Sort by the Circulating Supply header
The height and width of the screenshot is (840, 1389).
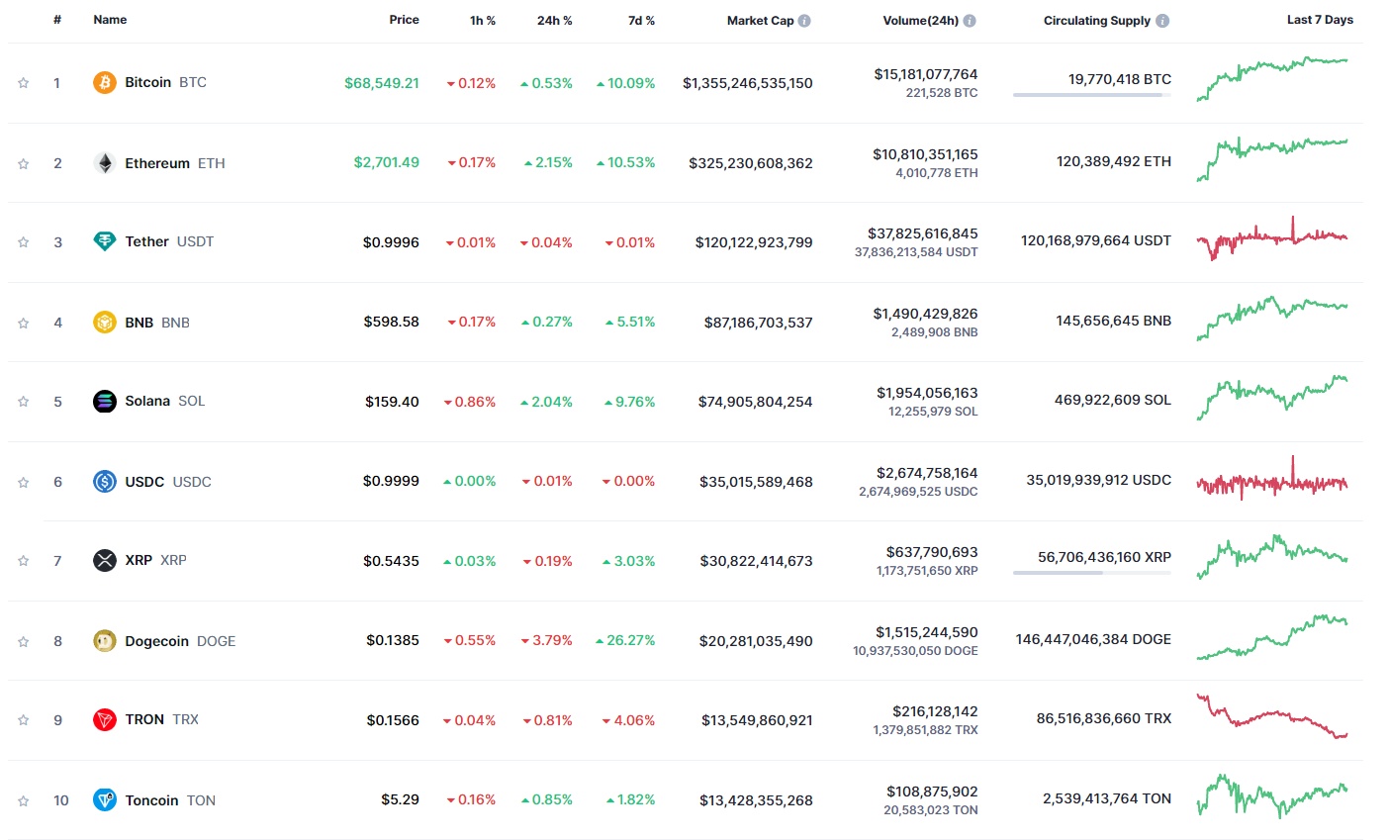click(x=1097, y=21)
